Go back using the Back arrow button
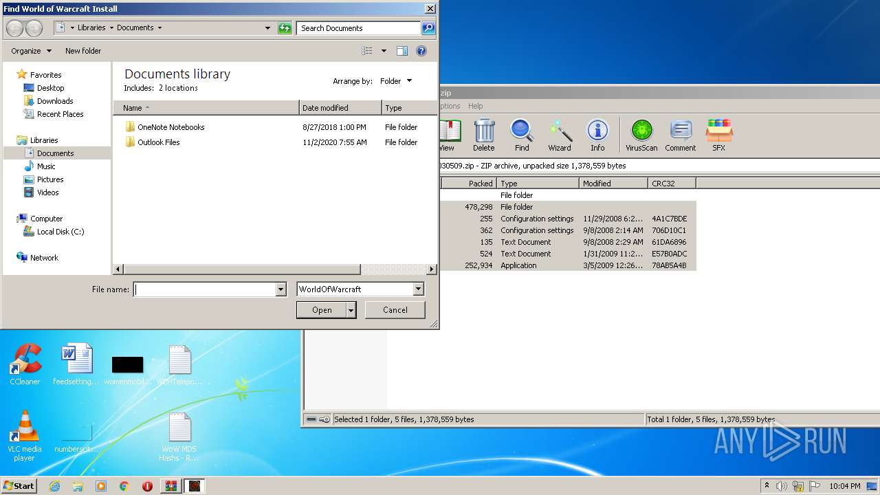Image resolution: width=880 pixels, height=495 pixels. [15, 28]
